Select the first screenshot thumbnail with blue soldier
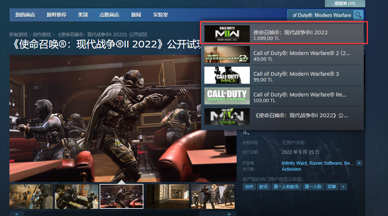This screenshot has width=388, height=216. [31, 196]
